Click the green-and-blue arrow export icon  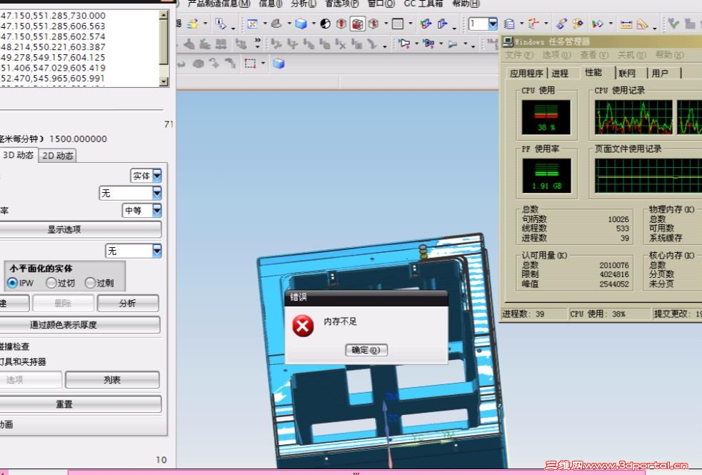[426, 24]
